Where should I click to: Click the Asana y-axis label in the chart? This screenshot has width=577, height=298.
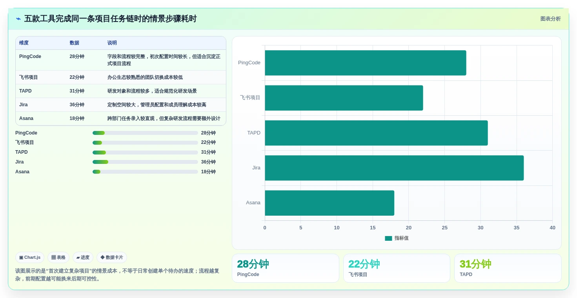coord(253,203)
